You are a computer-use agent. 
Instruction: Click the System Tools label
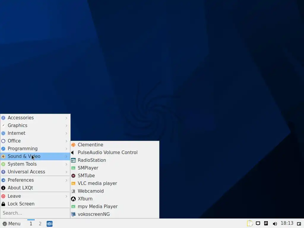coord(22,164)
